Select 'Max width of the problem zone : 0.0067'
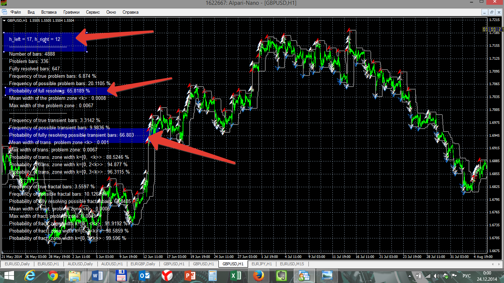504x283 pixels. click(51, 105)
